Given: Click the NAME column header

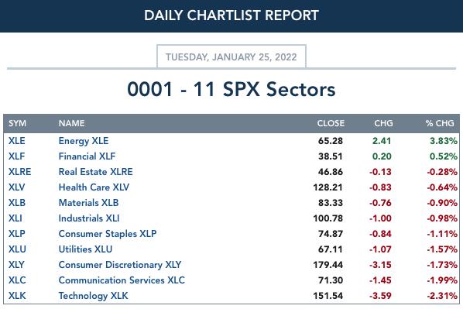Looking at the screenshot, I should (x=71, y=123).
